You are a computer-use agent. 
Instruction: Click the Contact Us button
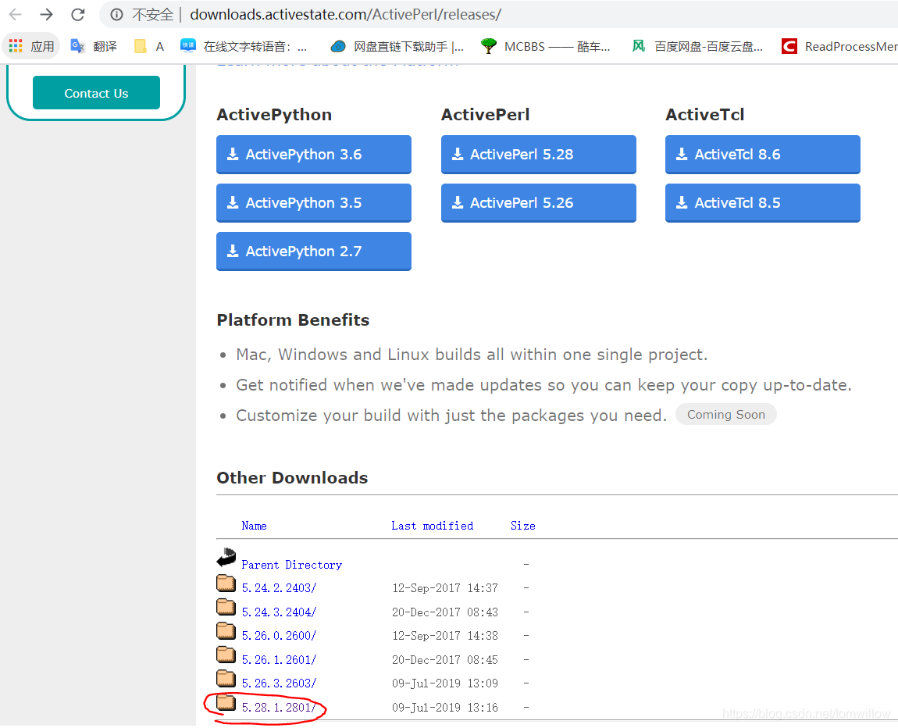click(x=96, y=93)
